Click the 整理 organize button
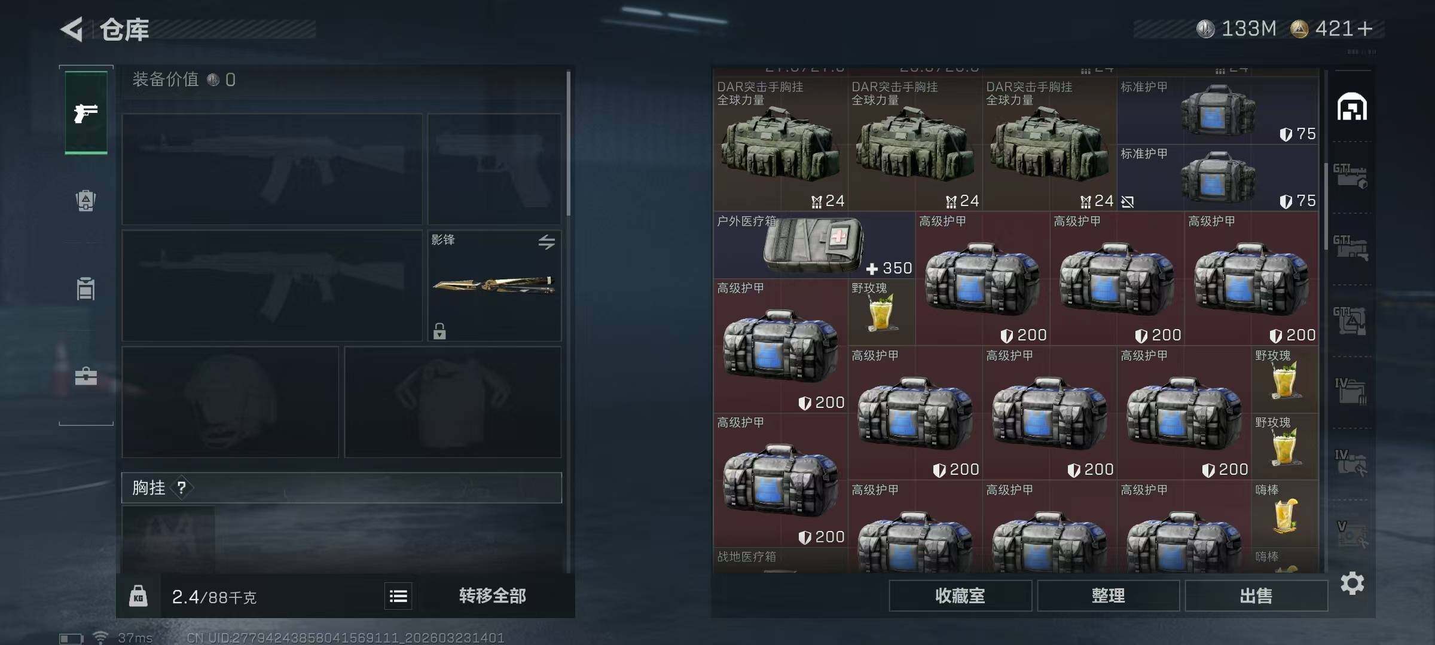The image size is (1435, 645). click(1108, 595)
